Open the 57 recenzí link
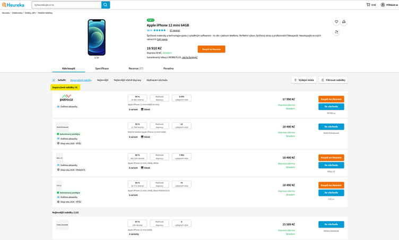The width and height of the screenshot is (399, 240). (x=175, y=30)
